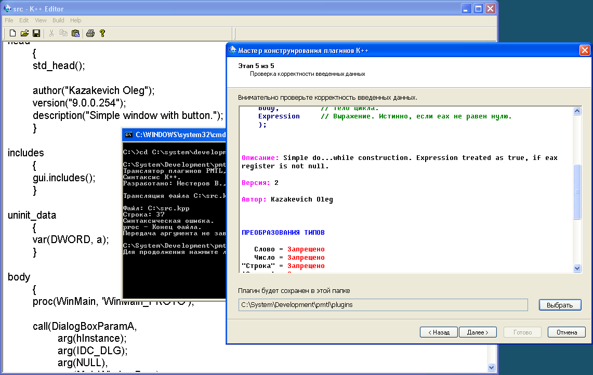Open the Build menu

[58, 20]
